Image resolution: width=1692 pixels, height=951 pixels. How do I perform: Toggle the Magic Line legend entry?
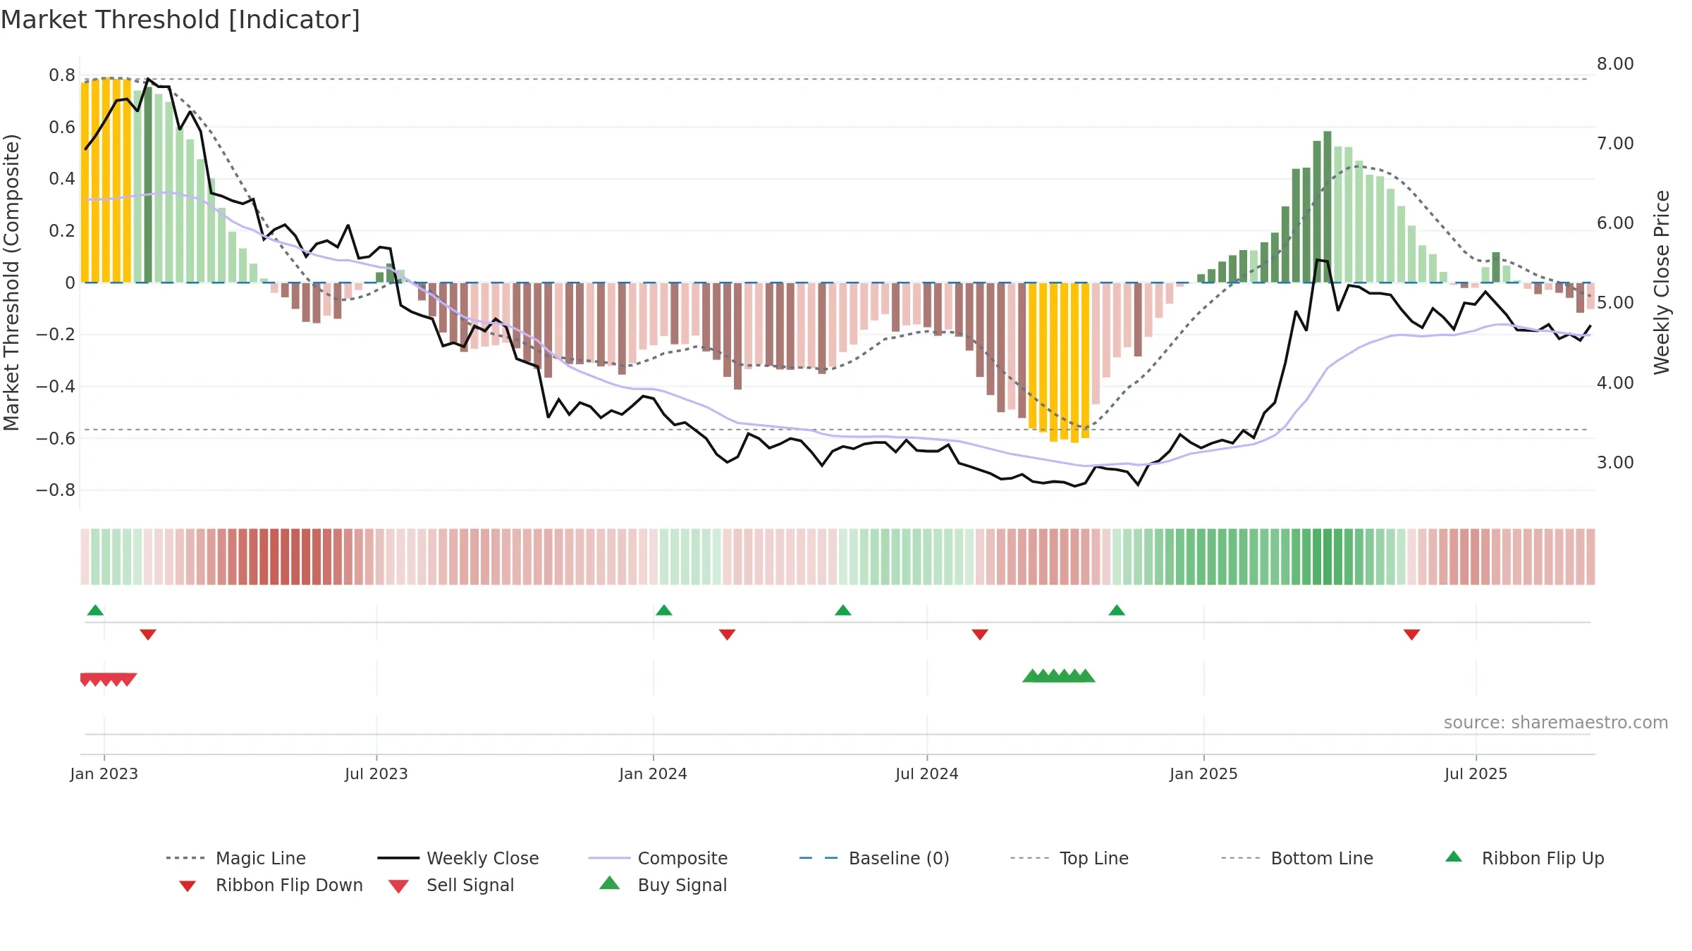[x=235, y=858]
